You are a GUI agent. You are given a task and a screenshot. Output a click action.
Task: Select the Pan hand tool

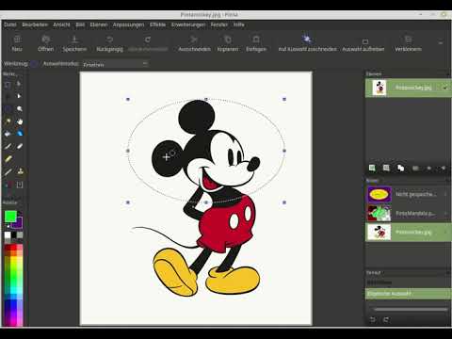coord(20,121)
